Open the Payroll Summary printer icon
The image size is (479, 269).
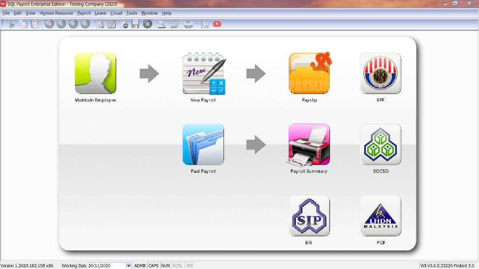(x=309, y=144)
